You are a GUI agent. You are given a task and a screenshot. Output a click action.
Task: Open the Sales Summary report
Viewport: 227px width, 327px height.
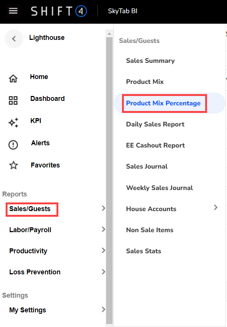click(150, 61)
